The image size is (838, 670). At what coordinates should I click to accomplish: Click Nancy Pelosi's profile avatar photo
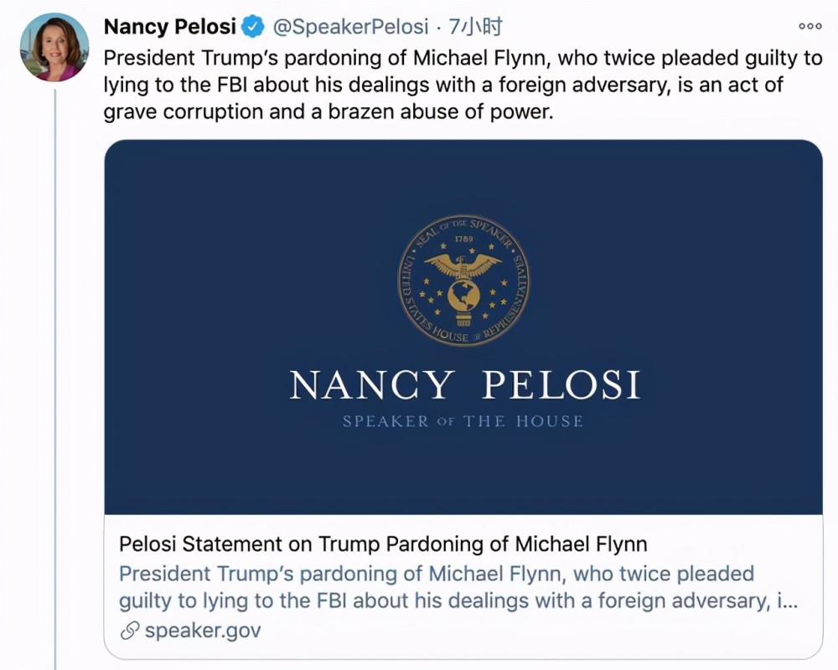tap(54, 48)
